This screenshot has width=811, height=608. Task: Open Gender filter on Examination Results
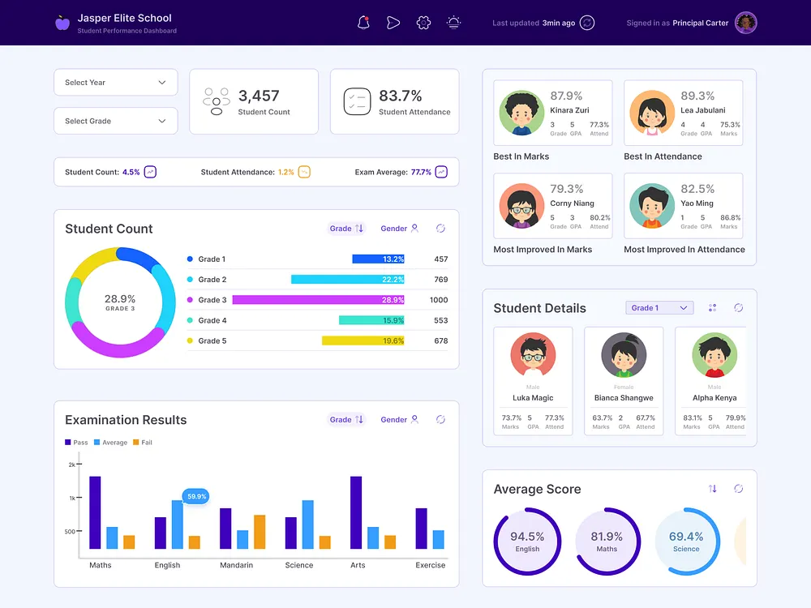(397, 420)
